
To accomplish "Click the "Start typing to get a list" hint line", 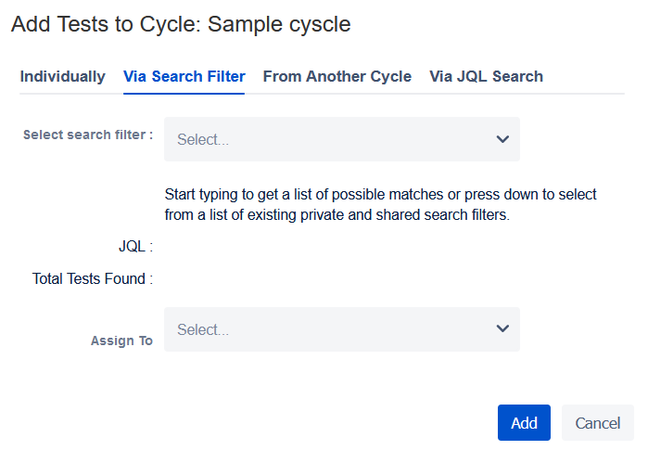I will (380, 195).
